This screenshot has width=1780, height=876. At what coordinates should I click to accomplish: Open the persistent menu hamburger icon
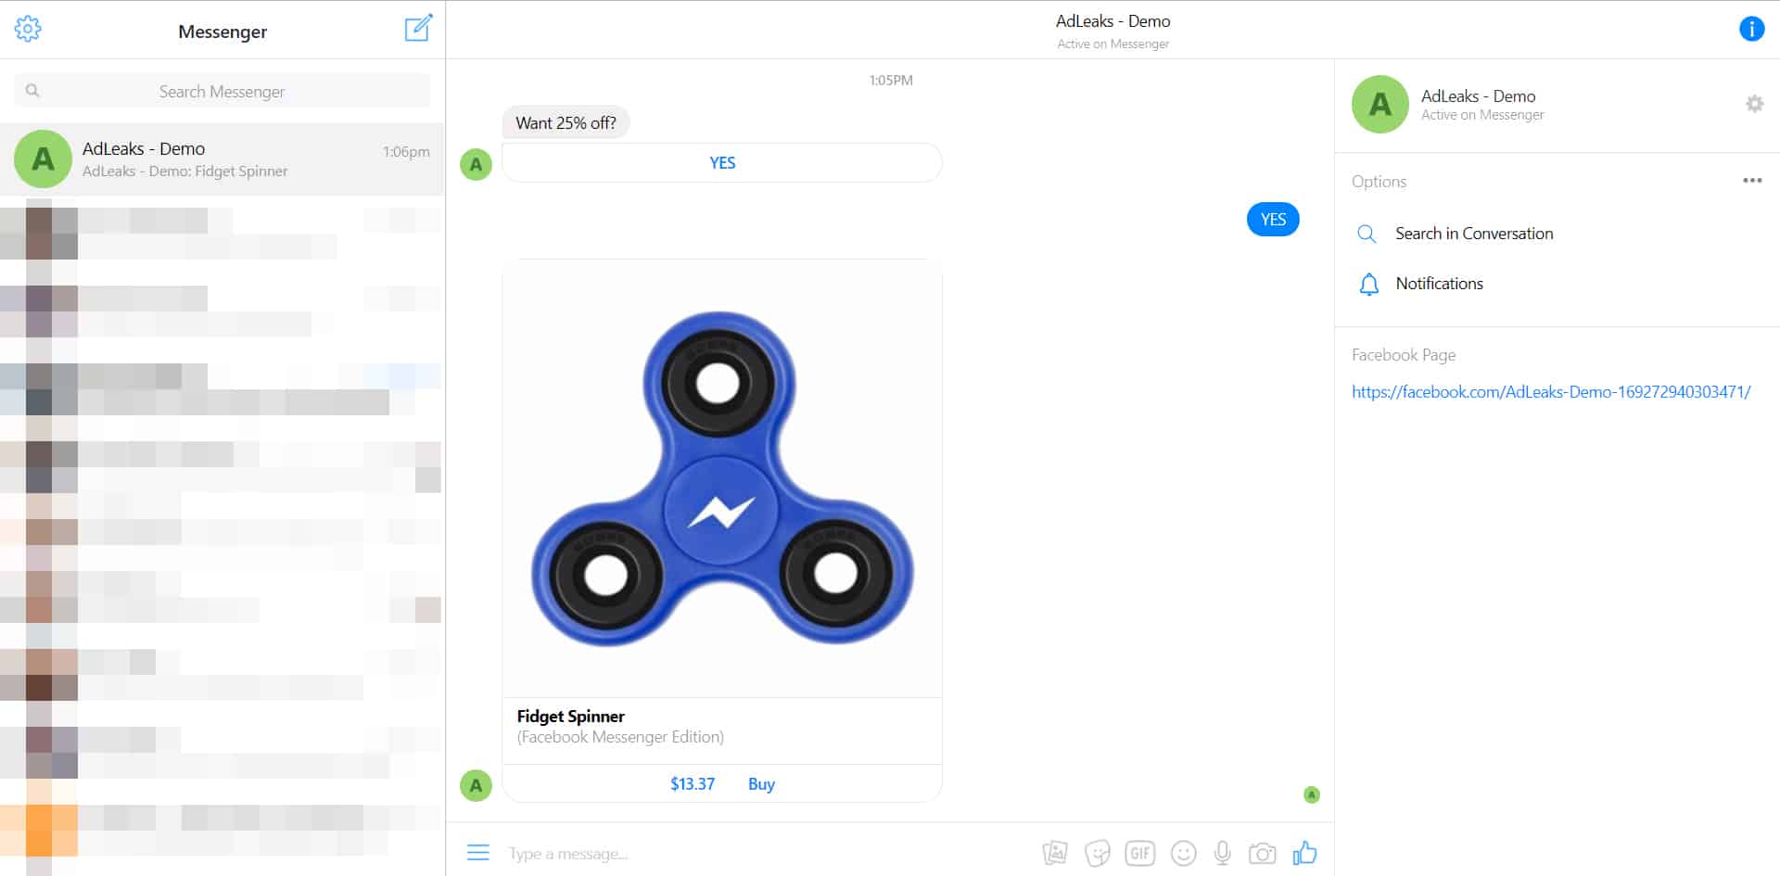[x=478, y=852]
